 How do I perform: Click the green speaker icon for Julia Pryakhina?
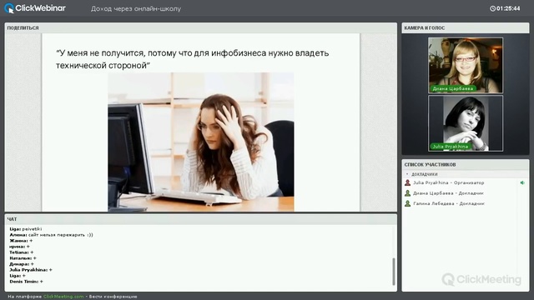pos(522,182)
